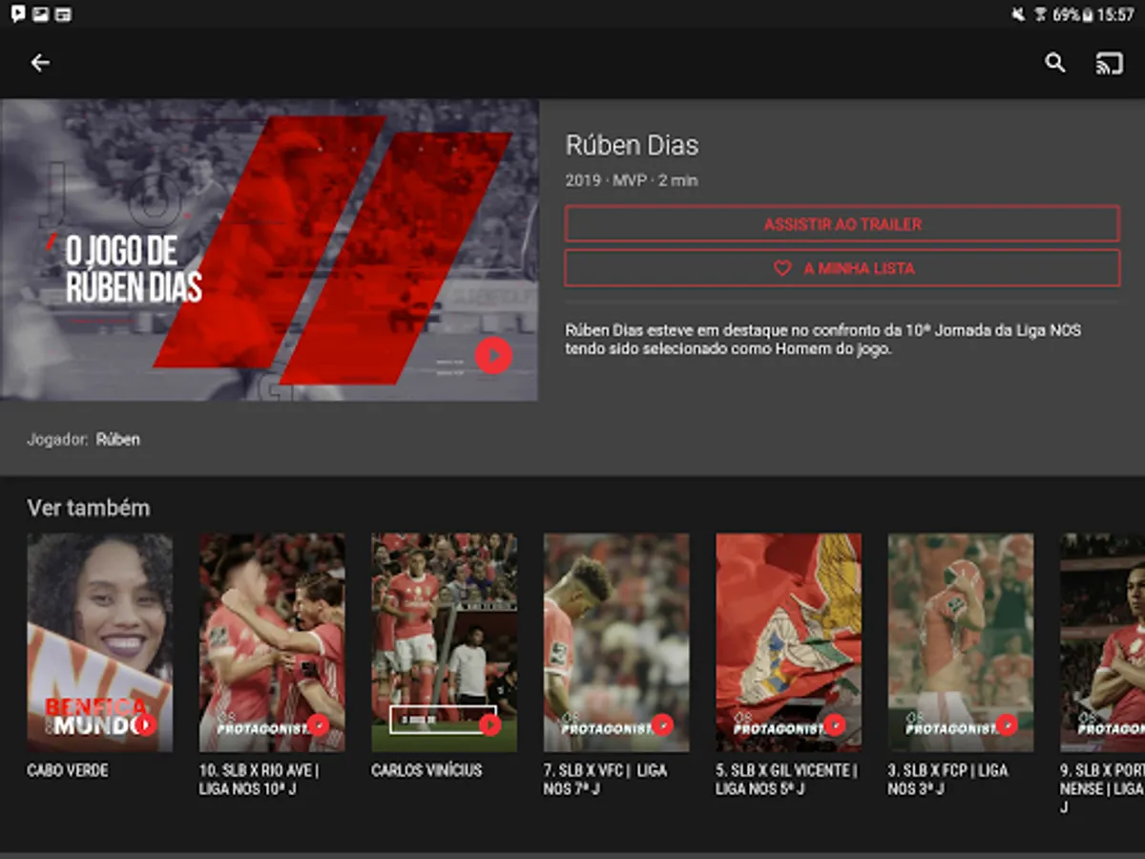The image size is (1145, 859).
Task: Tap the Wi-Fi status icon
Action: [x=1040, y=14]
